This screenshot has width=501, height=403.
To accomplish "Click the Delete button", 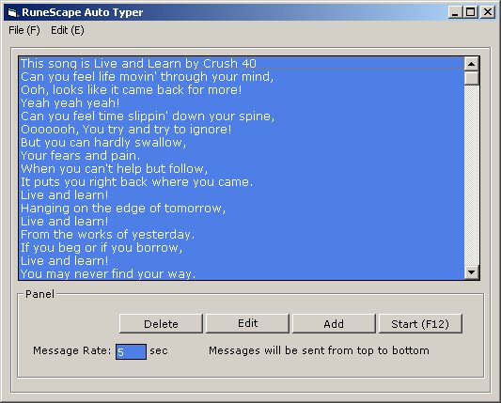I will point(161,324).
